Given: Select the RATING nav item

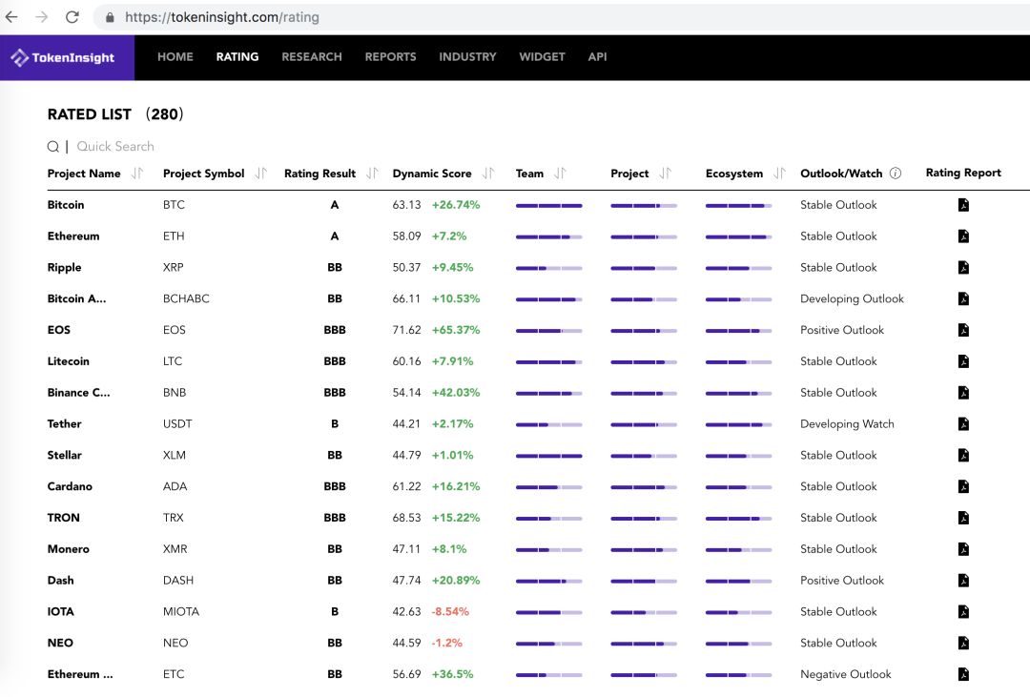Looking at the screenshot, I should 237,57.
